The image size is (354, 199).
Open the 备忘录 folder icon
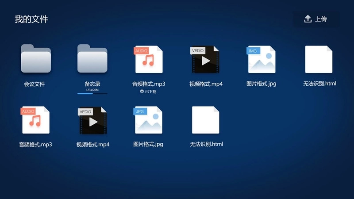pyautogui.click(x=92, y=59)
